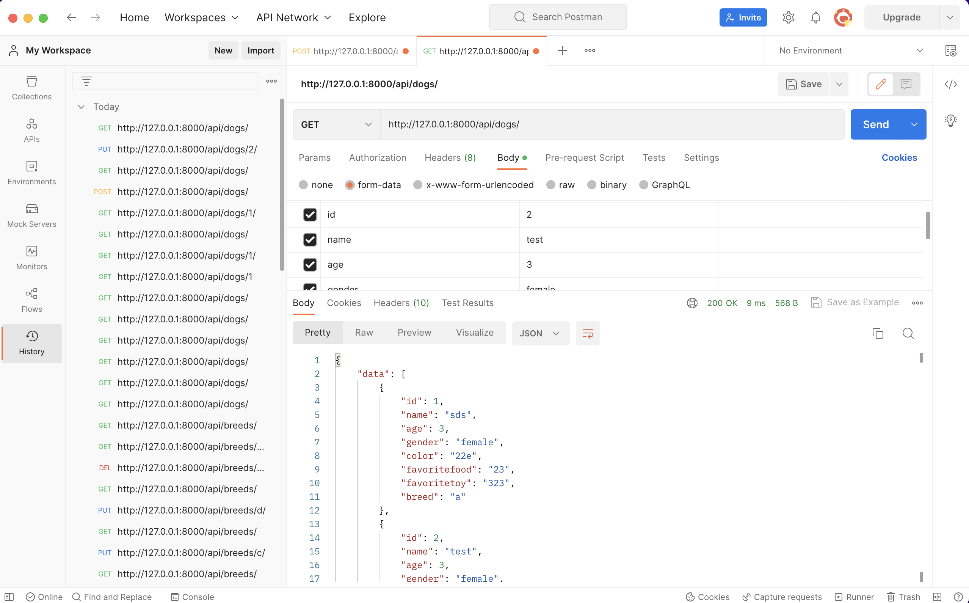Open the Mock Servers sidebar icon
Image resolution: width=969 pixels, height=603 pixels.
[31, 215]
